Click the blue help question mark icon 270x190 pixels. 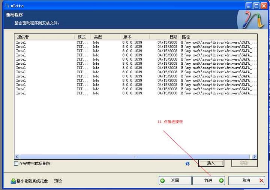pyautogui.click(x=187, y=163)
